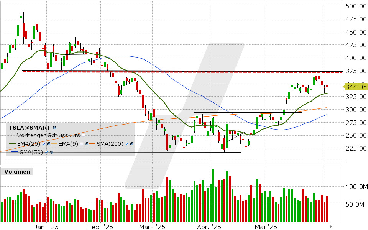Click the Vorheriger Schlusskurs legend label
Screen dimensions: 368x230
(49, 135)
